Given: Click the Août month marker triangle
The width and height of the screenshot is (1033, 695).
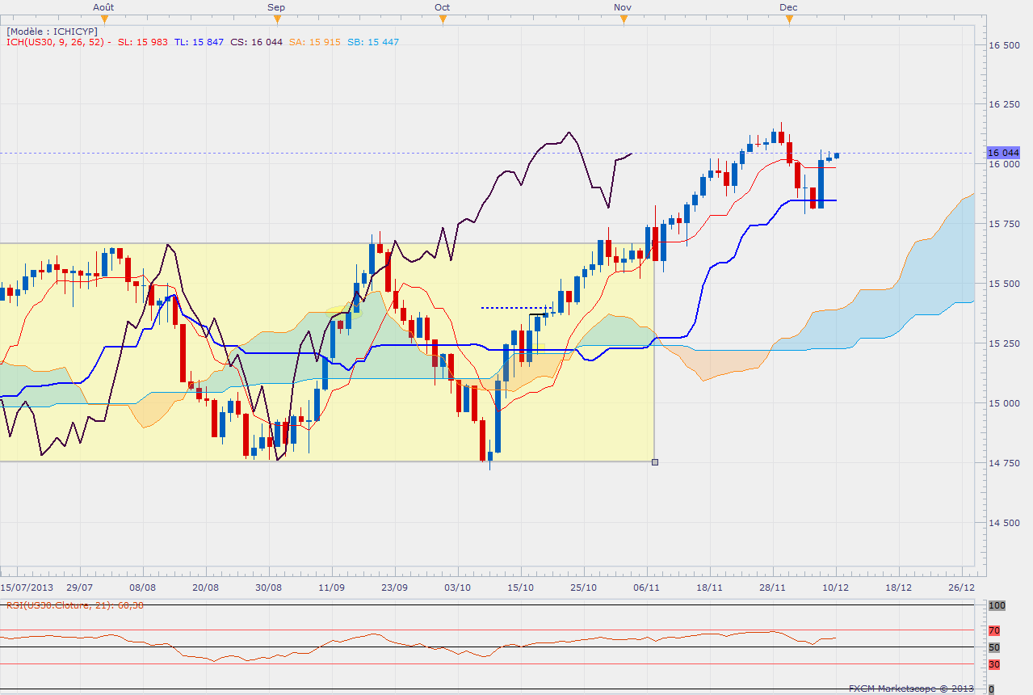Looking at the screenshot, I should (103, 19).
